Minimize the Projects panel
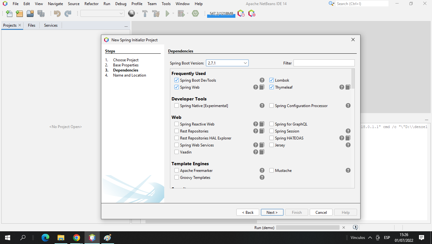The width and height of the screenshot is (432, 244). pyautogui.click(x=126, y=26)
